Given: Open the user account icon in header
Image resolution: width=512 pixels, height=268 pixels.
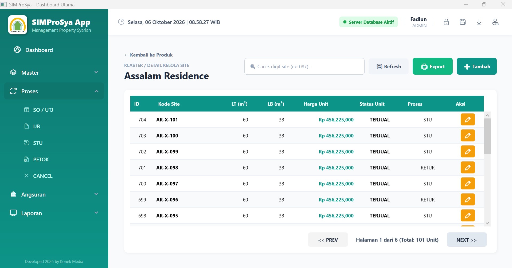Looking at the screenshot, I should [495, 22].
